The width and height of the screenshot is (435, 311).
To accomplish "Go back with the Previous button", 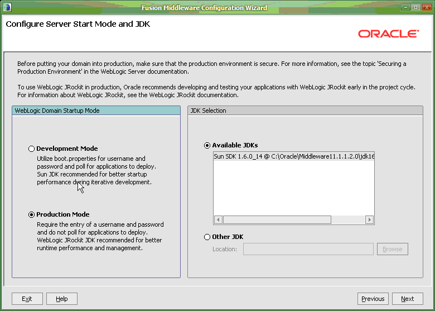I will click(x=373, y=299).
